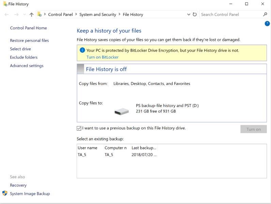The height and width of the screenshot is (204, 271).
Task: Open Help via blue question mark icon
Action: pyautogui.click(x=267, y=23)
